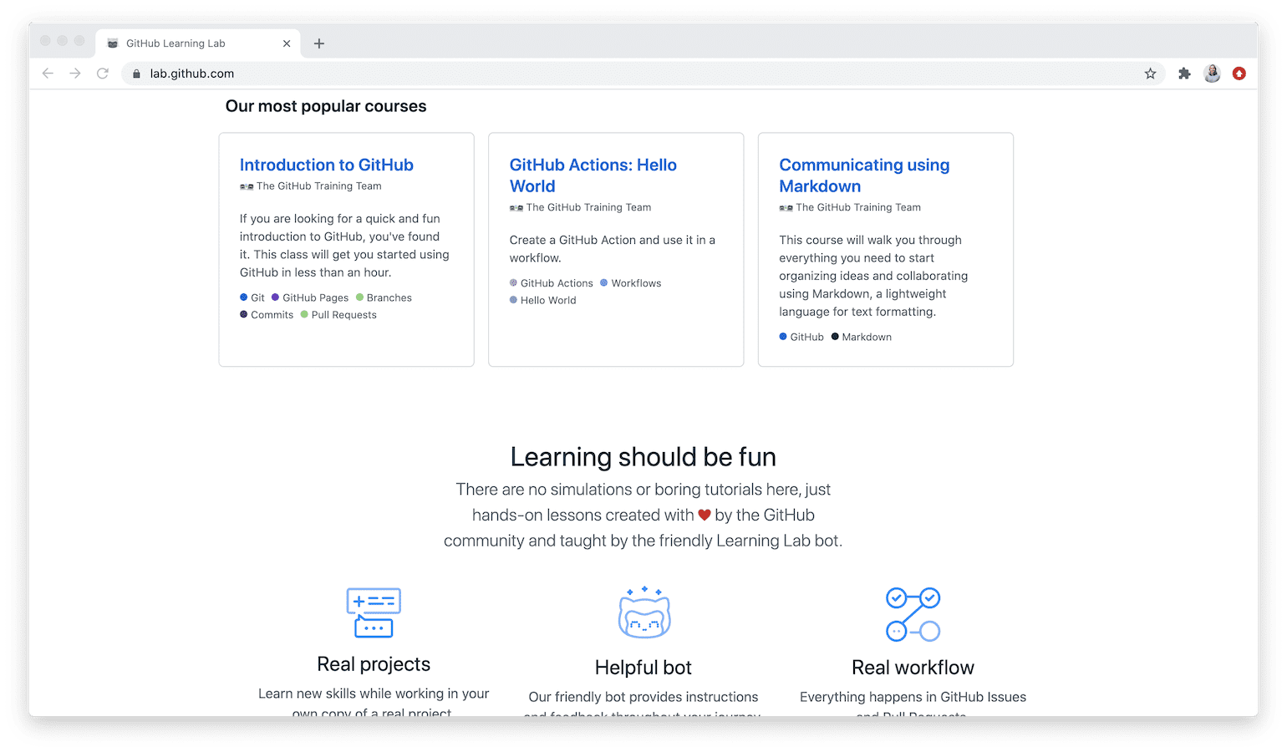Click the padlock icon in address bar

click(x=135, y=74)
